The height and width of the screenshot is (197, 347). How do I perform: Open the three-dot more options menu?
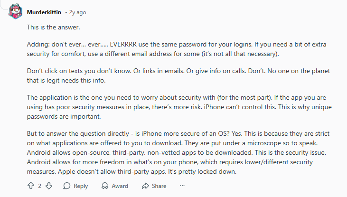182,186
